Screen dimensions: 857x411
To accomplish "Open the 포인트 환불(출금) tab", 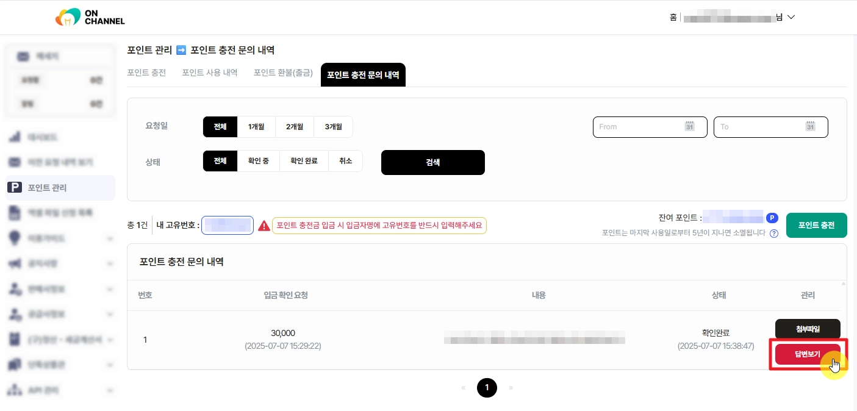I will click(283, 73).
